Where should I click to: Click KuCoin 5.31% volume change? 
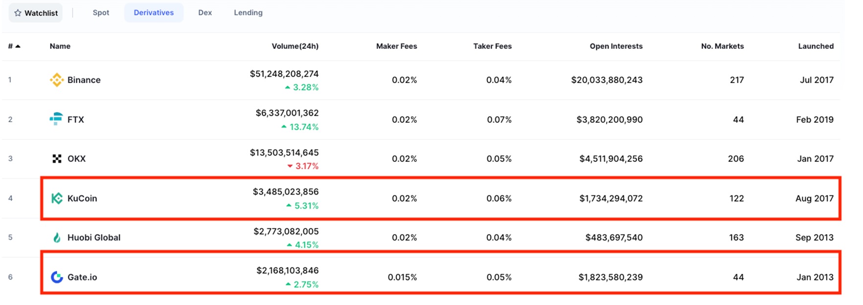point(302,206)
